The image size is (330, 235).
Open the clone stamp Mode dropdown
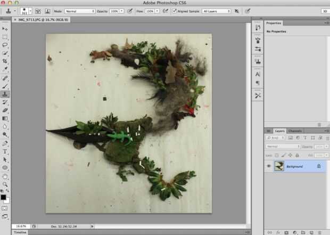click(80, 11)
